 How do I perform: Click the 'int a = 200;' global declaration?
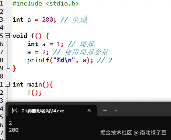click(x=34, y=20)
